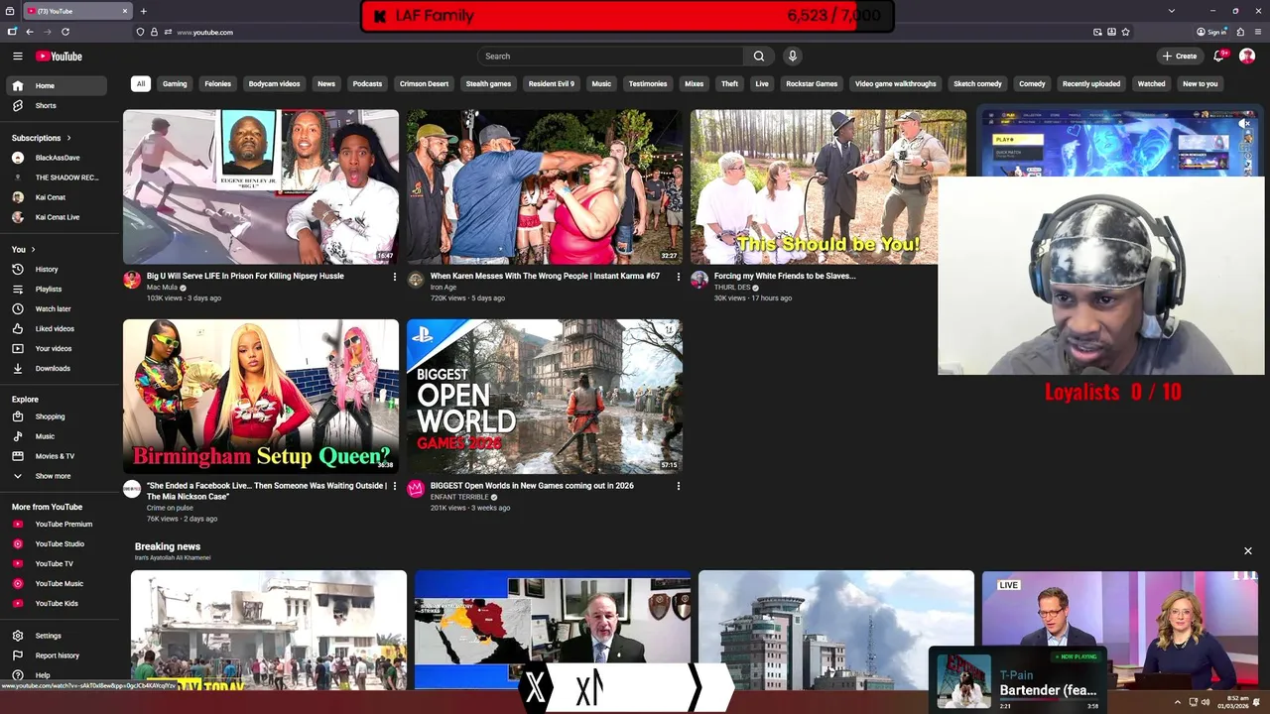Select the Crimson Desert chip
Image resolution: width=1270 pixels, height=714 pixels.
tap(424, 84)
